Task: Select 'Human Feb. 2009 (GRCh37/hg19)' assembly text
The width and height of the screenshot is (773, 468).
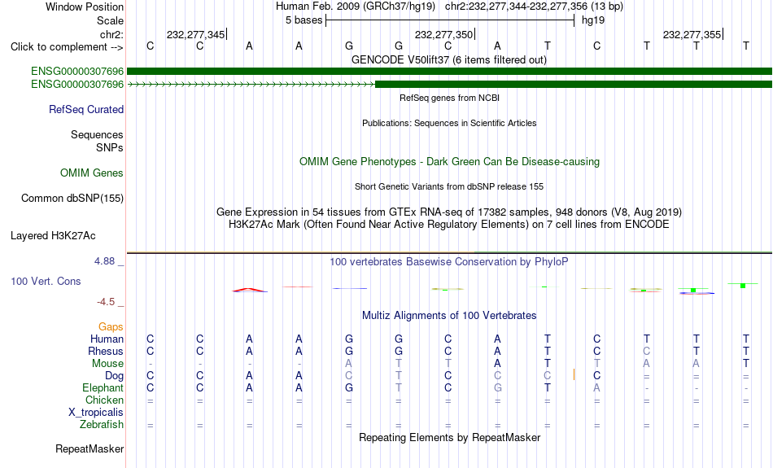Action: [356, 7]
